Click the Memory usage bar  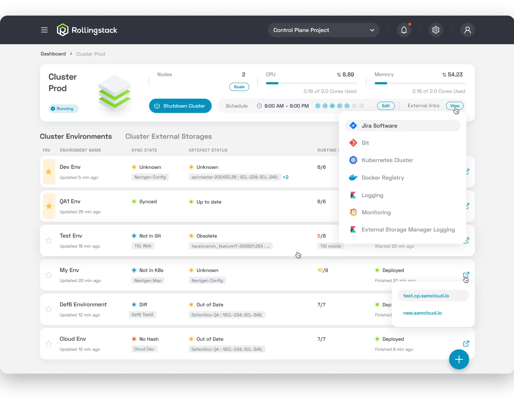420,83
